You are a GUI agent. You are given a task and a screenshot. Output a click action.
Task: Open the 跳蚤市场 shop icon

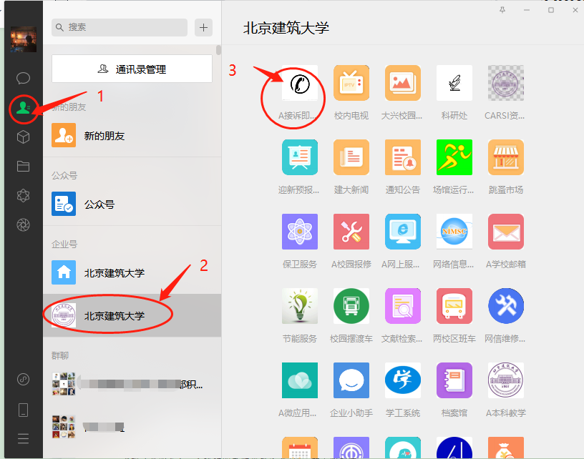click(505, 157)
